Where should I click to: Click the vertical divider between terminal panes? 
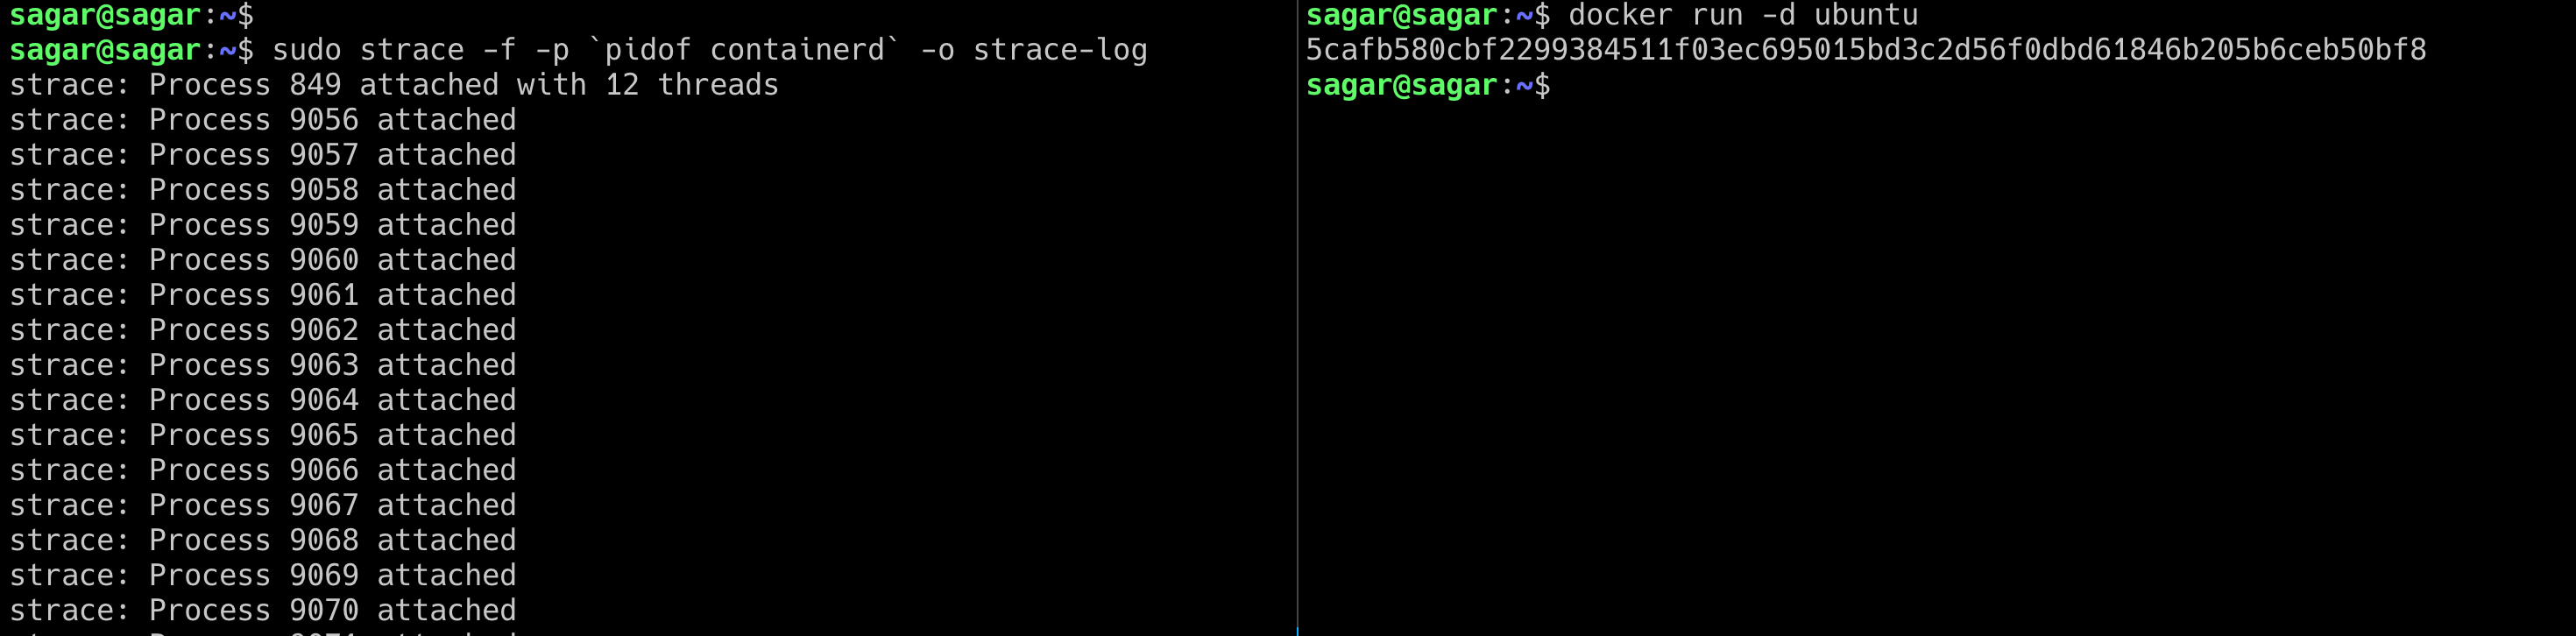coord(1297,318)
